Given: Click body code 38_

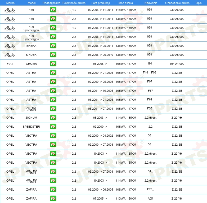Looking at the screenshot, I should pyautogui.click(x=150, y=145).
